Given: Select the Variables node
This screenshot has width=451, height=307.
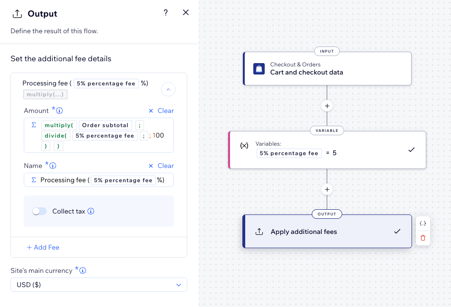Looking at the screenshot, I should [327, 149].
